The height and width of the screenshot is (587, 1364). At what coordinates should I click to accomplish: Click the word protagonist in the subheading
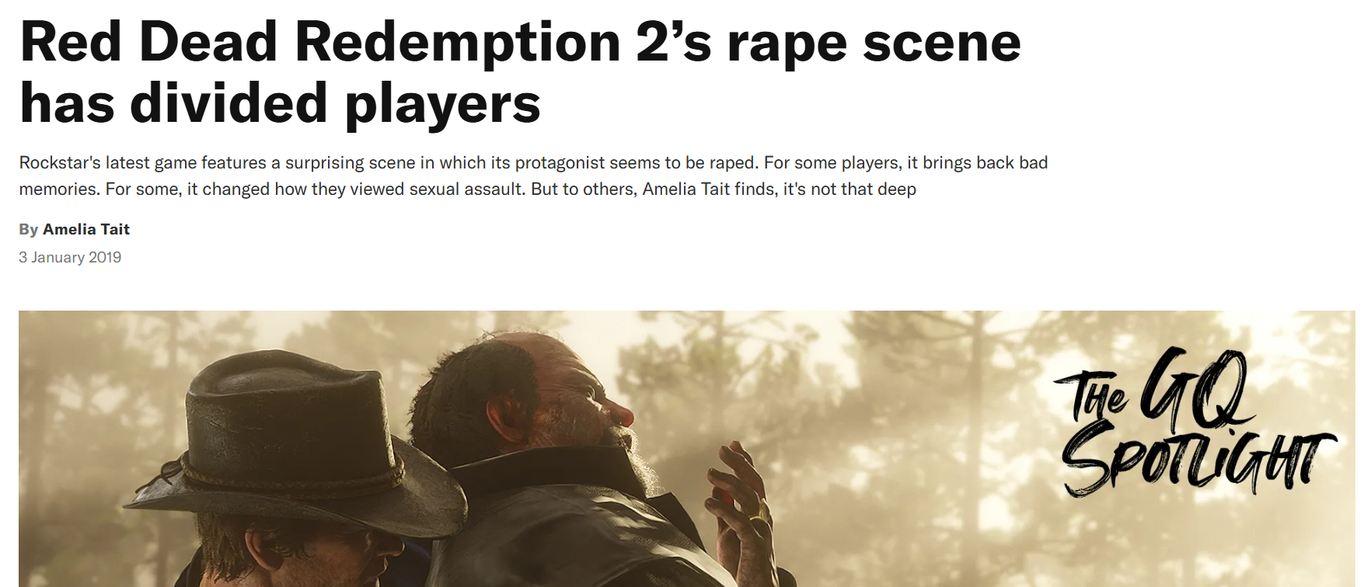(x=560, y=162)
